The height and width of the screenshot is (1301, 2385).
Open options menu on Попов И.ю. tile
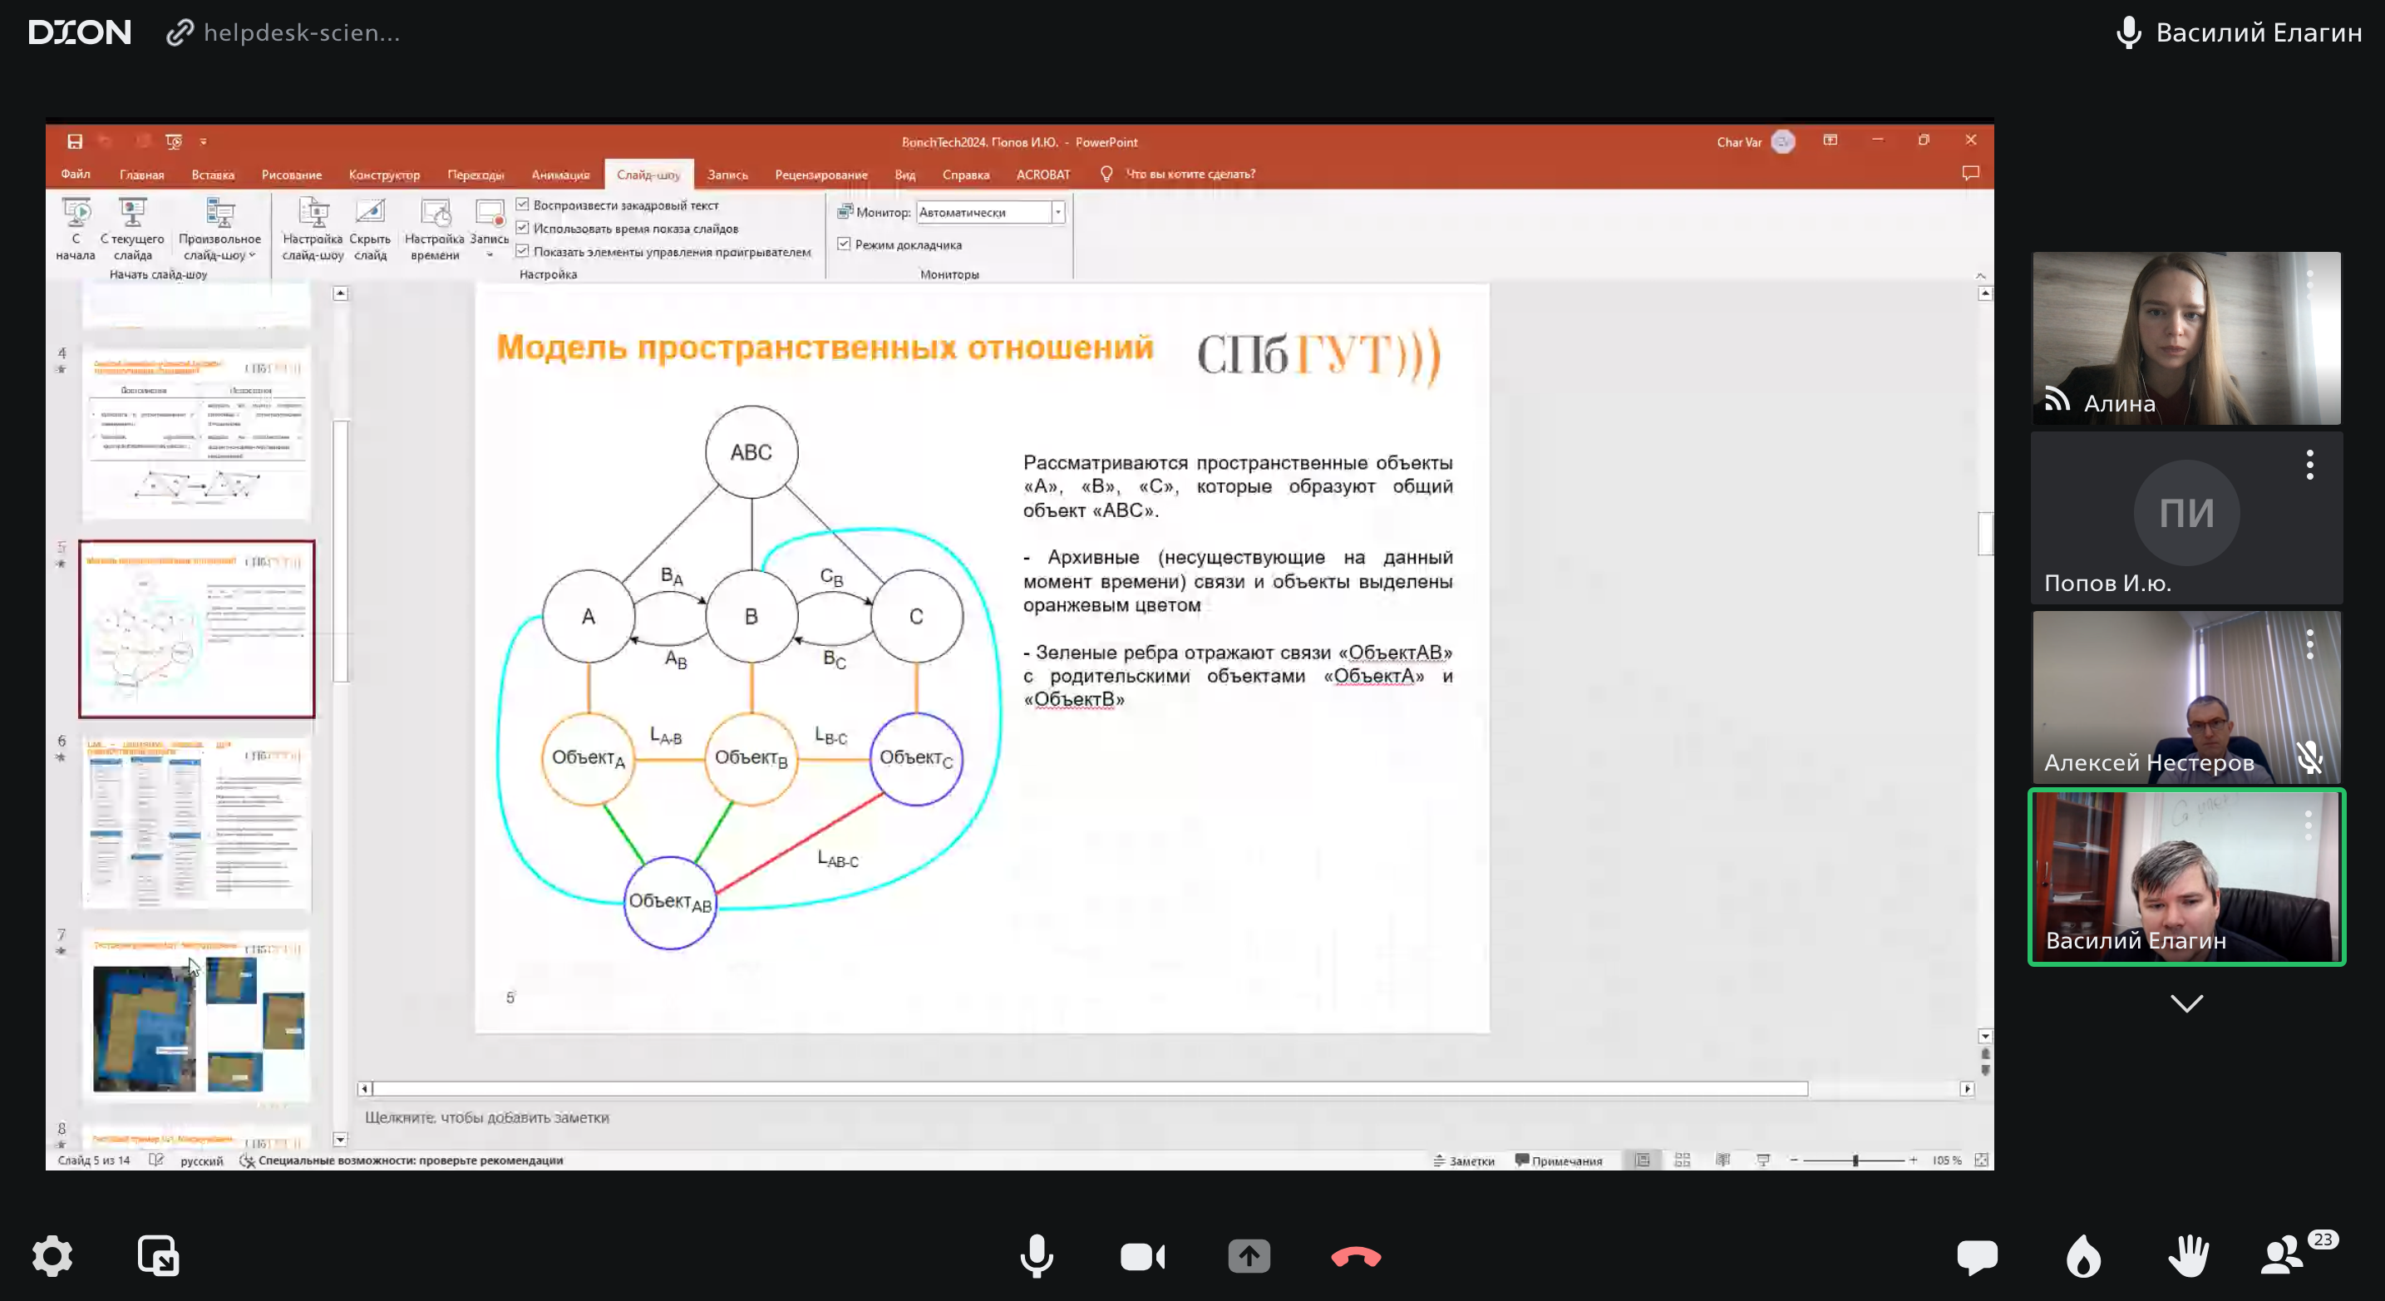tap(2309, 465)
